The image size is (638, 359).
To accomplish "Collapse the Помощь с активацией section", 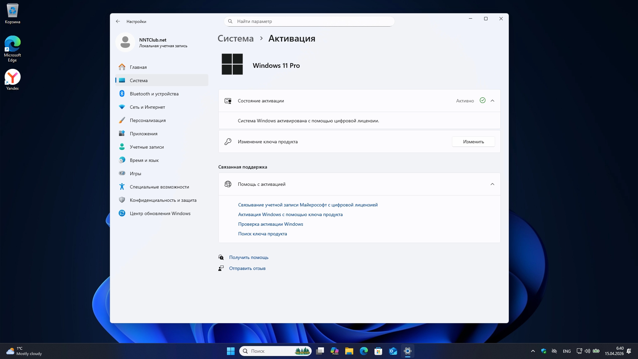I will 492,184.
